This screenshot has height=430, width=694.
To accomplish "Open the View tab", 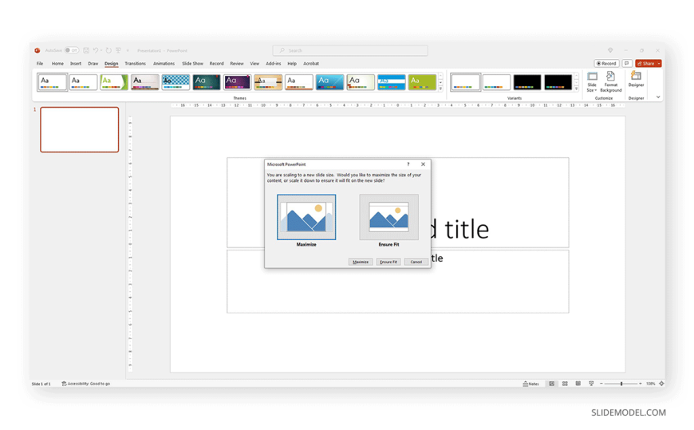I will pos(254,64).
